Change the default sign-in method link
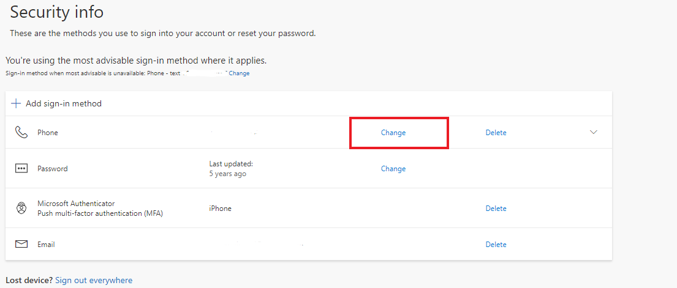The width and height of the screenshot is (677, 288). click(x=239, y=73)
